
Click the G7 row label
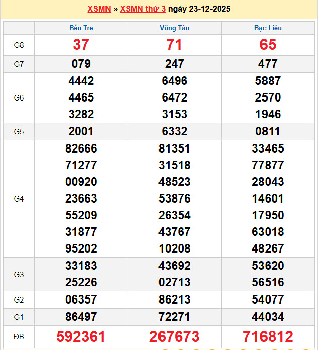tap(19, 64)
